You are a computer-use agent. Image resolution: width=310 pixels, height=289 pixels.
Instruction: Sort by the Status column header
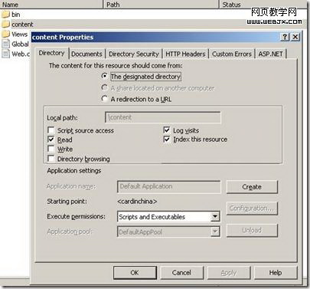coord(263,5)
